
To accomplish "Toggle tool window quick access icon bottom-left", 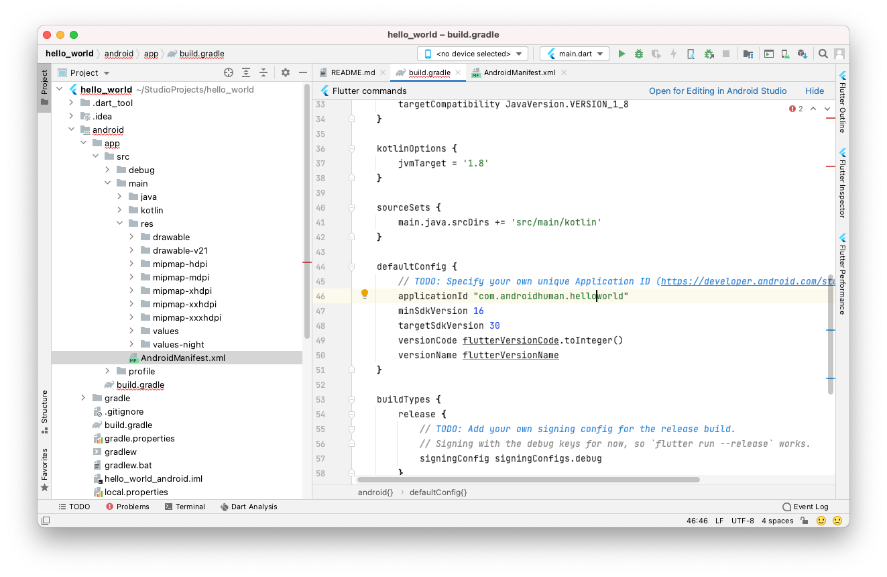I will (46, 521).
